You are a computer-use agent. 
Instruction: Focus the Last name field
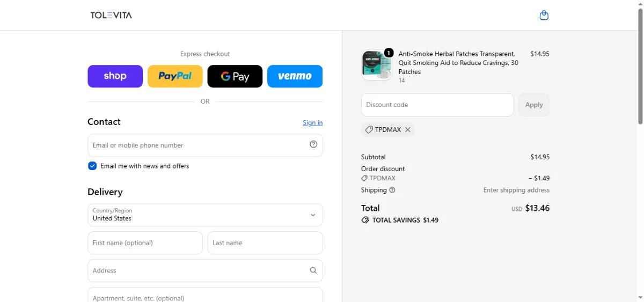(265, 242)
